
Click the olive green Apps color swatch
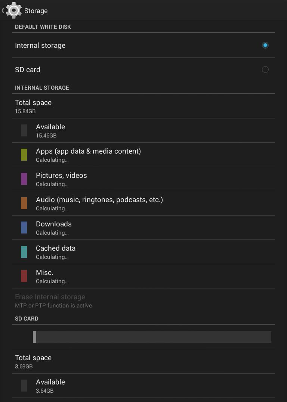pos(24,155)
